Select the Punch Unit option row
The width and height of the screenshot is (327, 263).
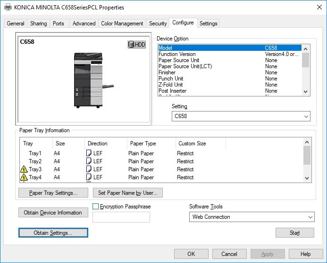pos(230,79)
